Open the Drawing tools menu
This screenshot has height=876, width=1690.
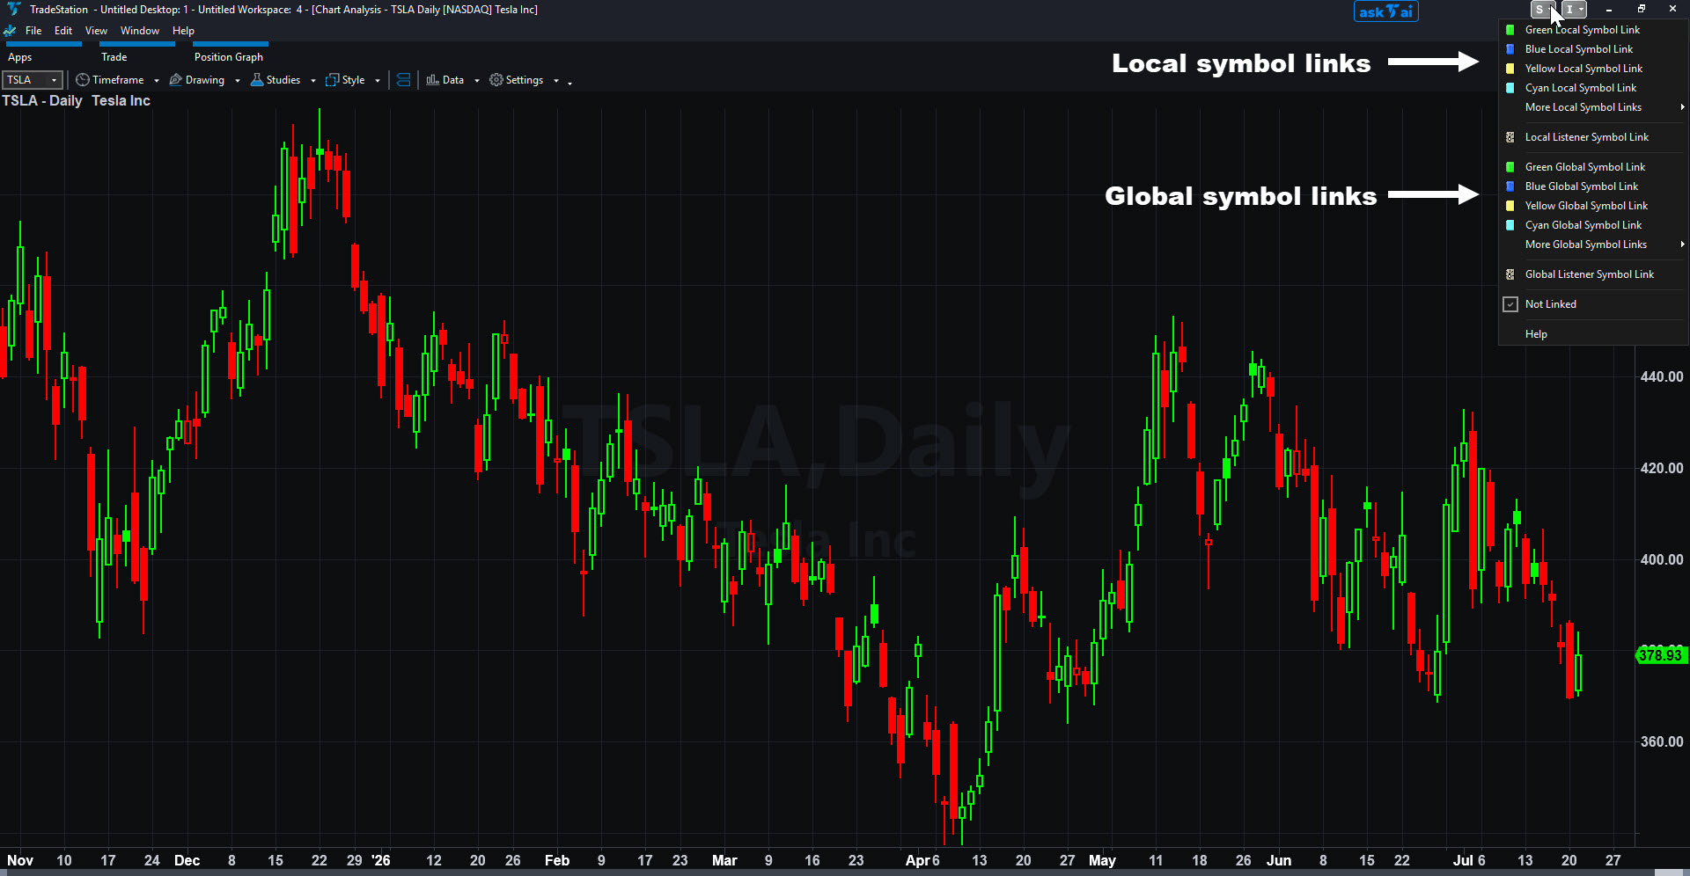click(x=197, y=80)
